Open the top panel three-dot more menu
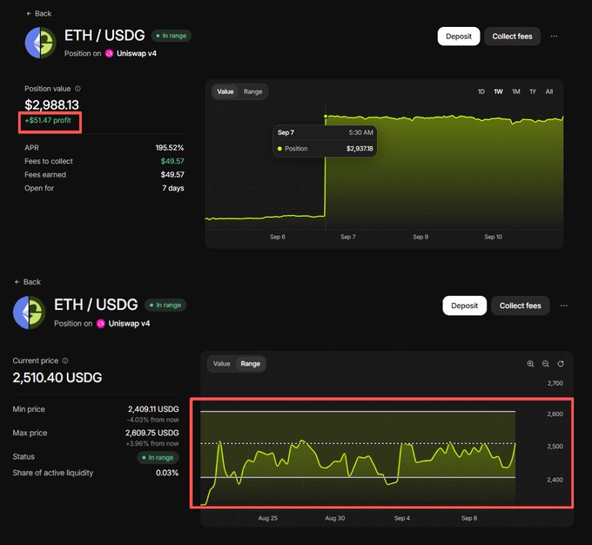This screenshot has height=545, width=592. coord(555,37)
